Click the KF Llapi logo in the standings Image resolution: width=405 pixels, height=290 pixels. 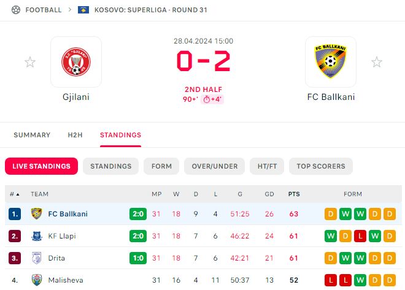click(36, 236)
